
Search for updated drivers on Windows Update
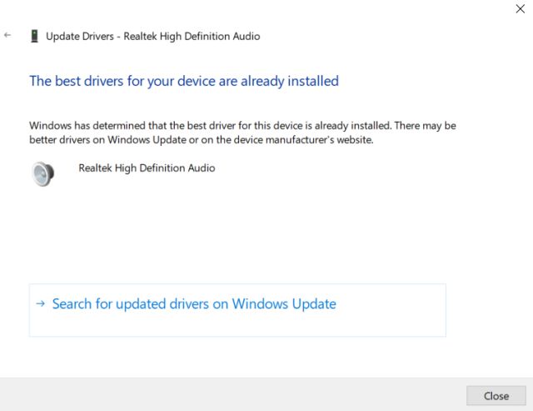[237, 310]
